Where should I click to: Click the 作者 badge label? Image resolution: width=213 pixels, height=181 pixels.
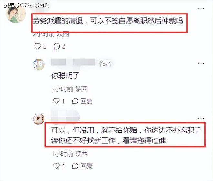tap(105, 64)
